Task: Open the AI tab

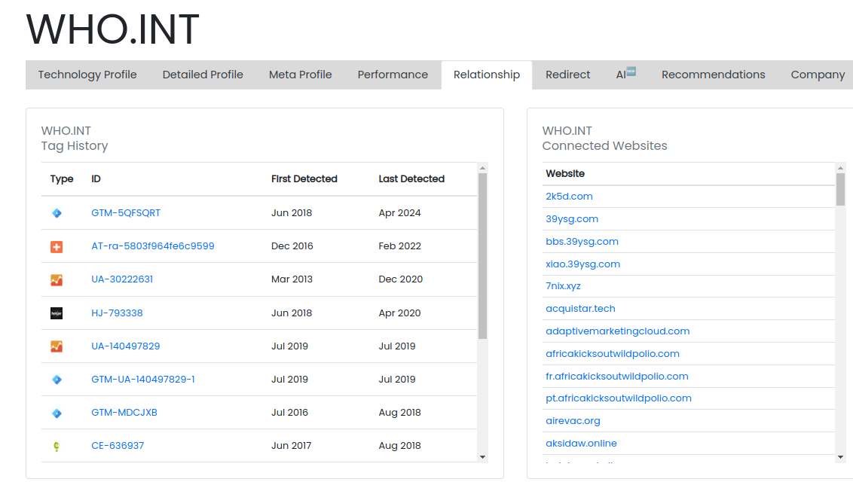Action: (625, 75)
